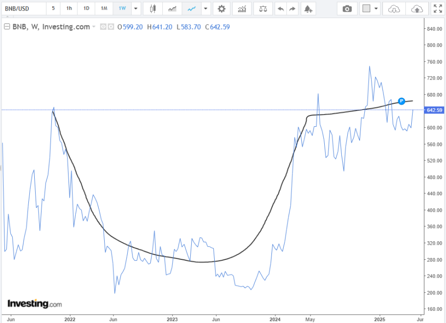Collapse the BNB legend with the minus box
Screen dimensions: 446x323
pos(6,27)
